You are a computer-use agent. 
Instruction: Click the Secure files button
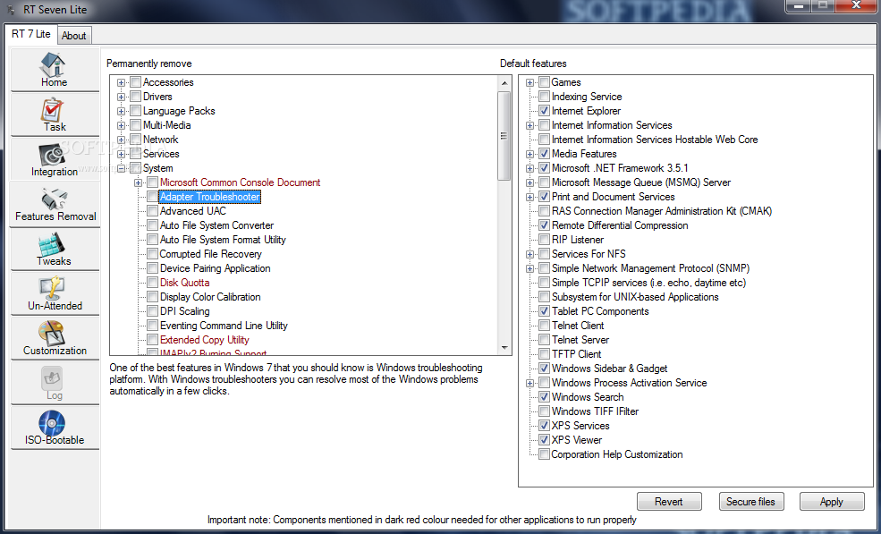[x=750, y=502]
